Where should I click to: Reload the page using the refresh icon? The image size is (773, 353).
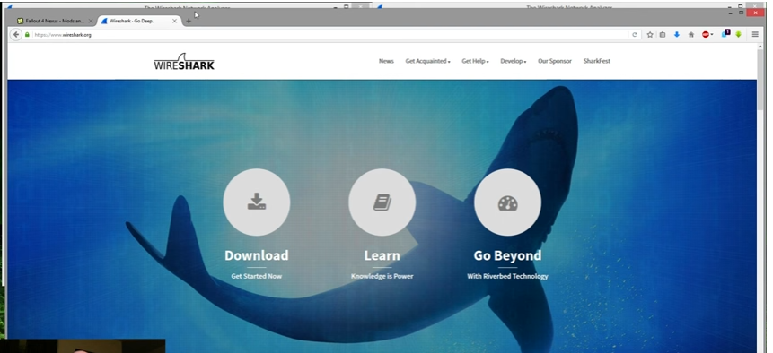click(635, 34)
